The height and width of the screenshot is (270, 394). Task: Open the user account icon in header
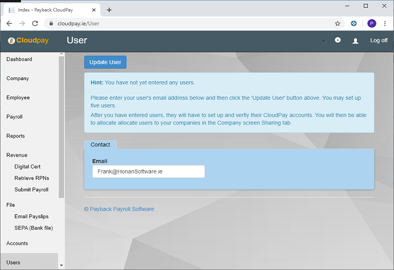pos(355,41)
